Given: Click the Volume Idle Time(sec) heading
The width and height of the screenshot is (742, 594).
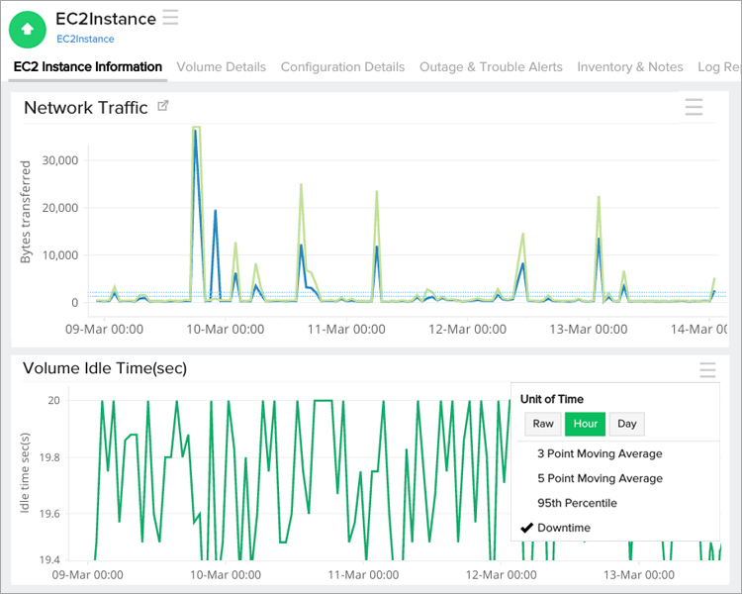Looking at the screenshot, I should [105, 368].
